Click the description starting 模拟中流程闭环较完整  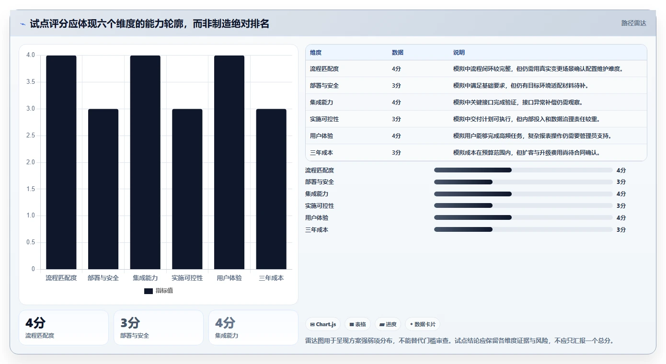[538, 69]
